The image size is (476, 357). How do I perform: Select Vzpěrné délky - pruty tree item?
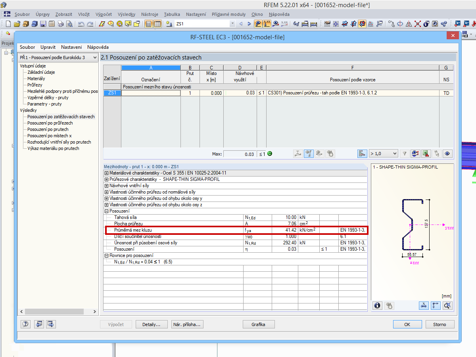point(48,98)
